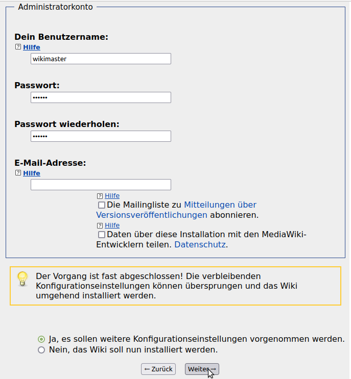This screenshot has width=351, height=379.
Task: Select 'Ja, weitere Konfigurationseinstellungen' radio option
Action: point(41,339)
